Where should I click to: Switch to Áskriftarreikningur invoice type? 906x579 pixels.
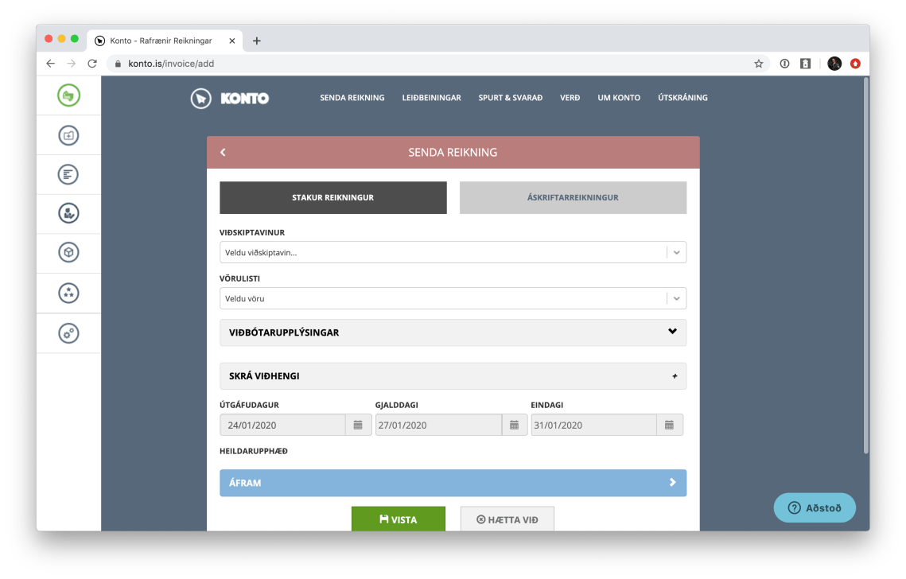(x=572, y=198)
